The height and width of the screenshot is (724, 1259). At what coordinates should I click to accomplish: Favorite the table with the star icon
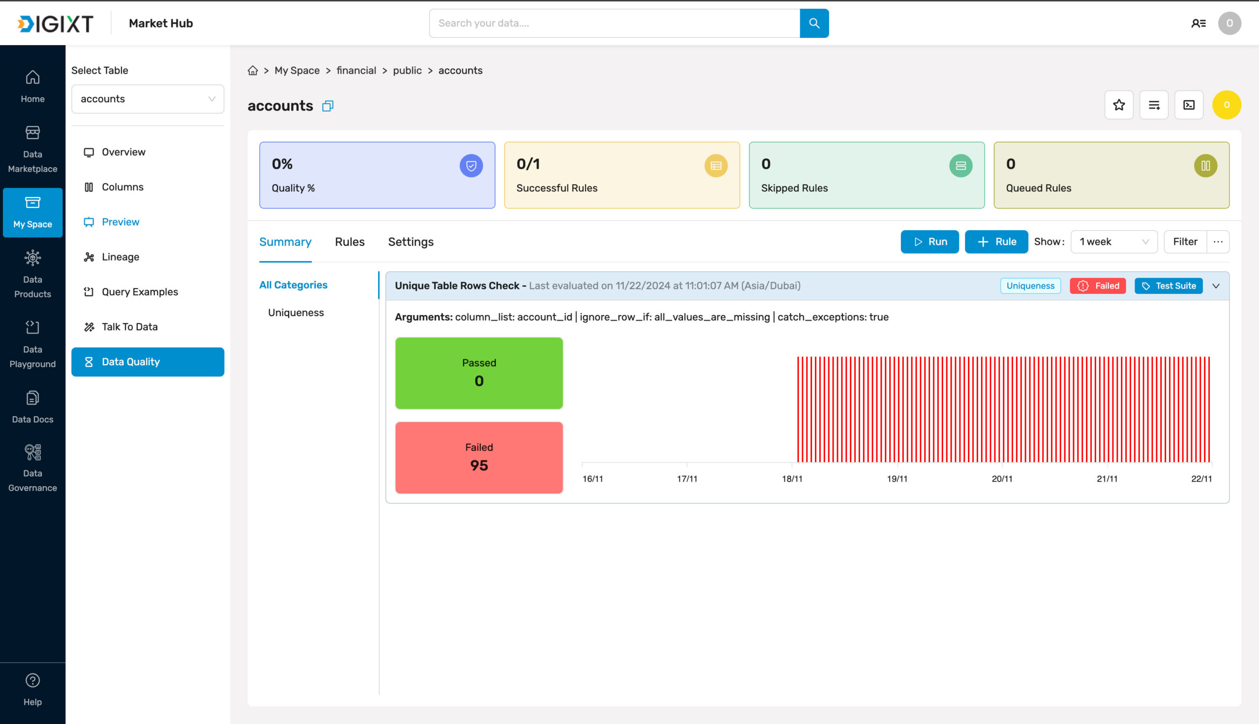1119,105
